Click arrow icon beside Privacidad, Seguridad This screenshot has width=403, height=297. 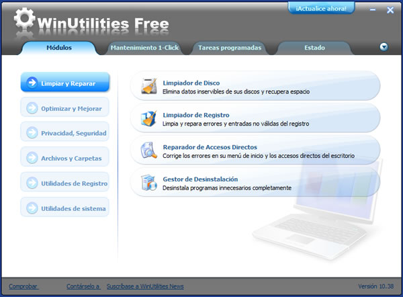(x=32, y=132)
